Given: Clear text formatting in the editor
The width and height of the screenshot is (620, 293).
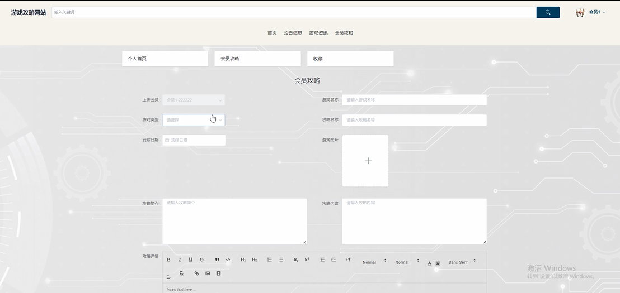Looking at the screenshot, I should pos(181,273).
